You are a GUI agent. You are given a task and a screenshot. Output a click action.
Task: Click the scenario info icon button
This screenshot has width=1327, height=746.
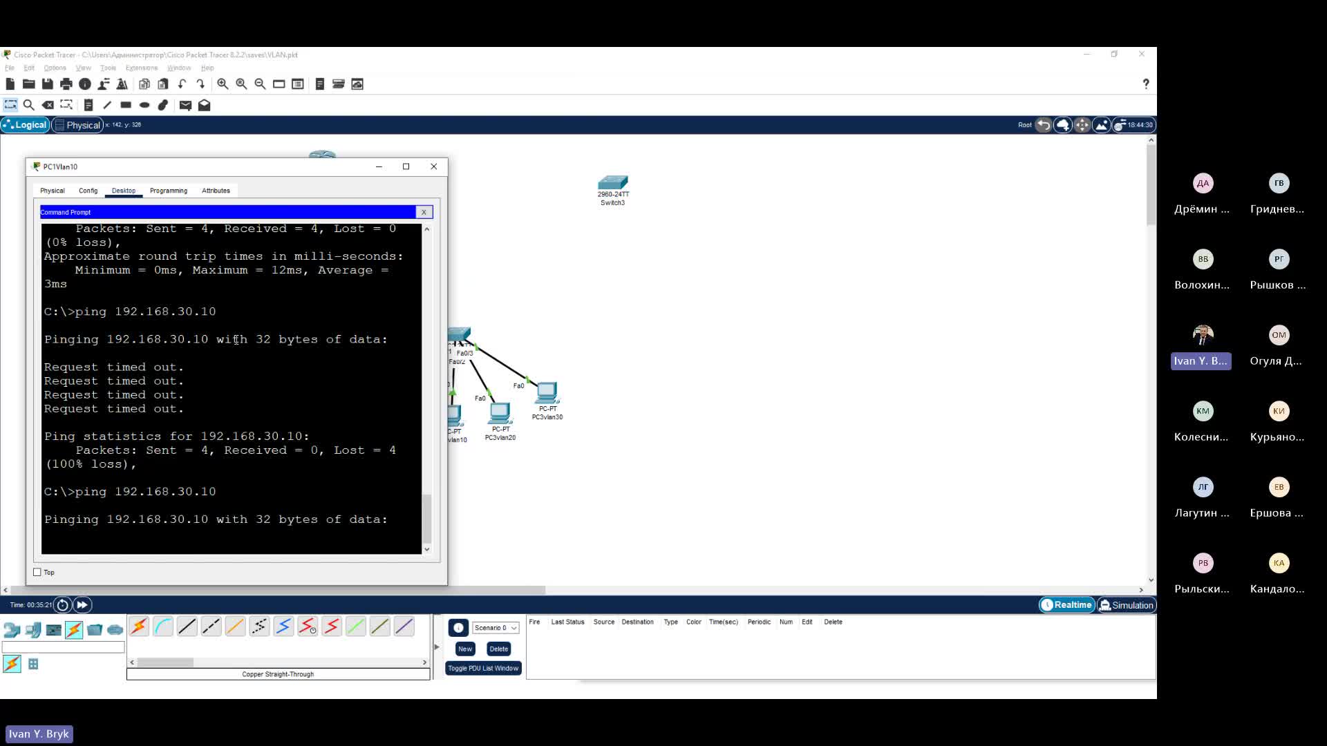458,628
